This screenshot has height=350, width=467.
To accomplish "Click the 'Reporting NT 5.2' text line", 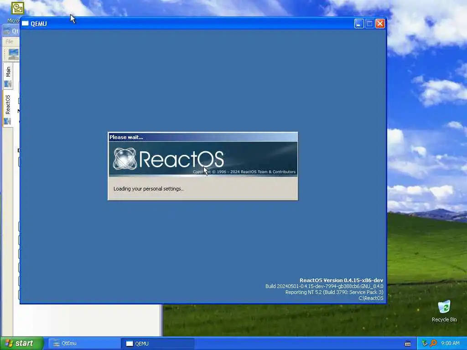I will 334,292.
